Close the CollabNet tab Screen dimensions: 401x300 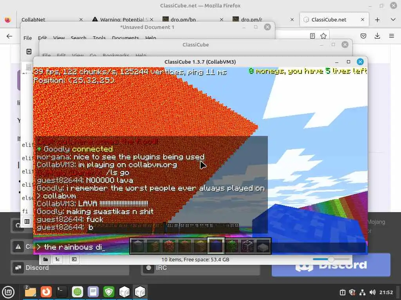[x=81, y=20]
